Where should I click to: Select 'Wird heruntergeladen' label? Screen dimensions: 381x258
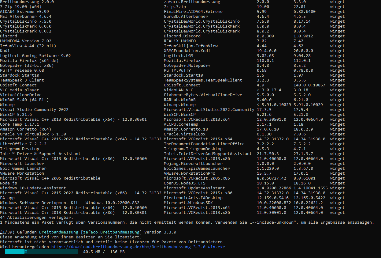[24, 247]
